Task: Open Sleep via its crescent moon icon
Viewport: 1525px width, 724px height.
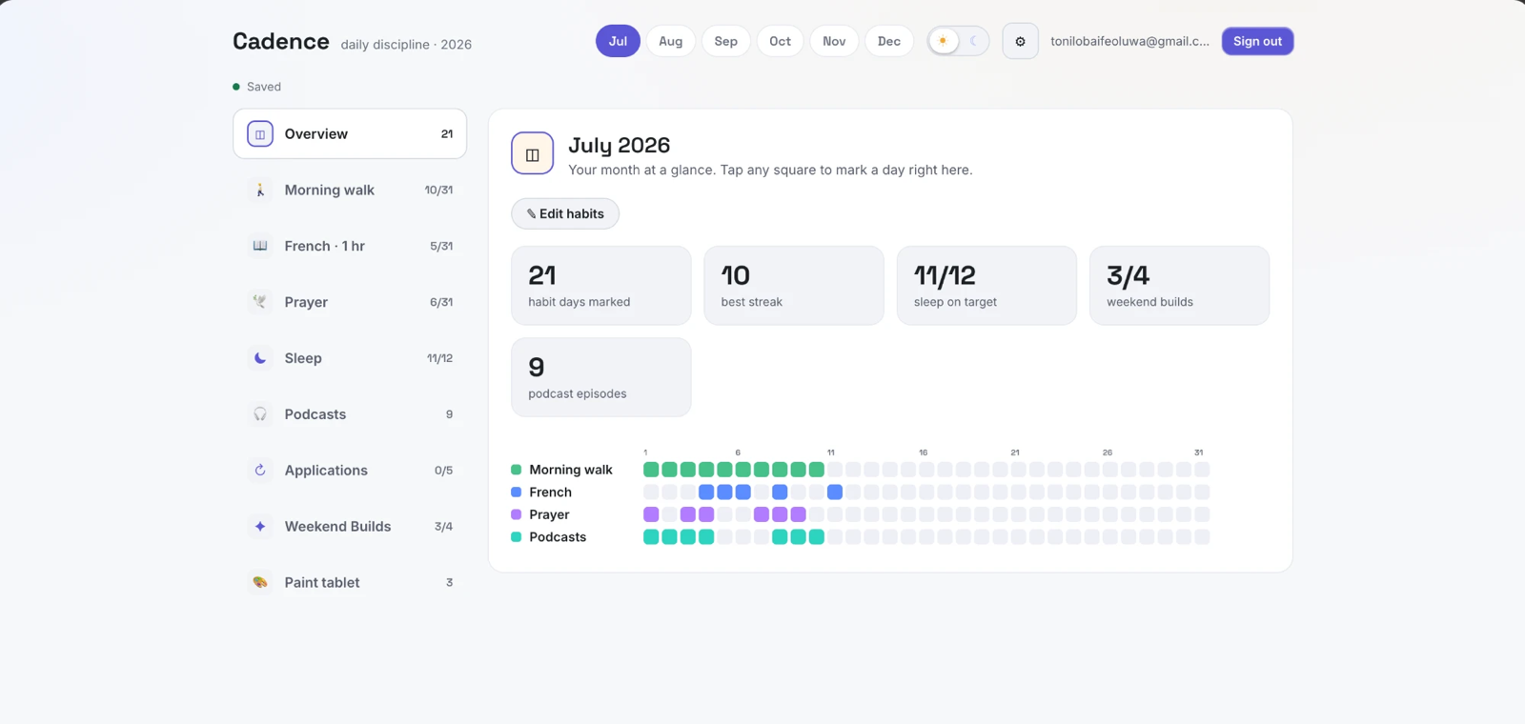Action: point(260,358)
